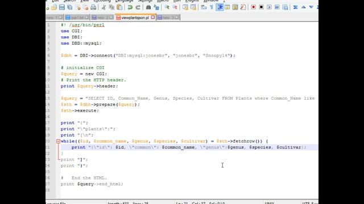The width and height of the screenshot is (364, 204).
Task: Click the synchronize horizontal scrolling icon
Action: pyautogui.click(x=193, y=7)
